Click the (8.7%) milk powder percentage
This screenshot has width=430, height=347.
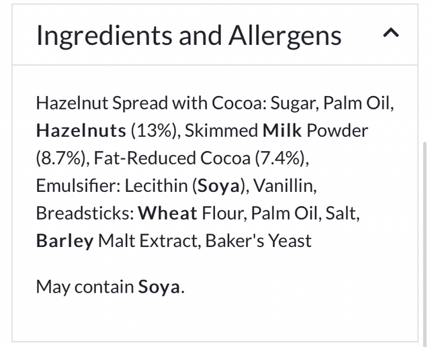coord(60,158)
